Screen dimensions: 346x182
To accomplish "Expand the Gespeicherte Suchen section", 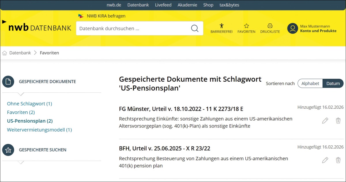I will [8, 150].
